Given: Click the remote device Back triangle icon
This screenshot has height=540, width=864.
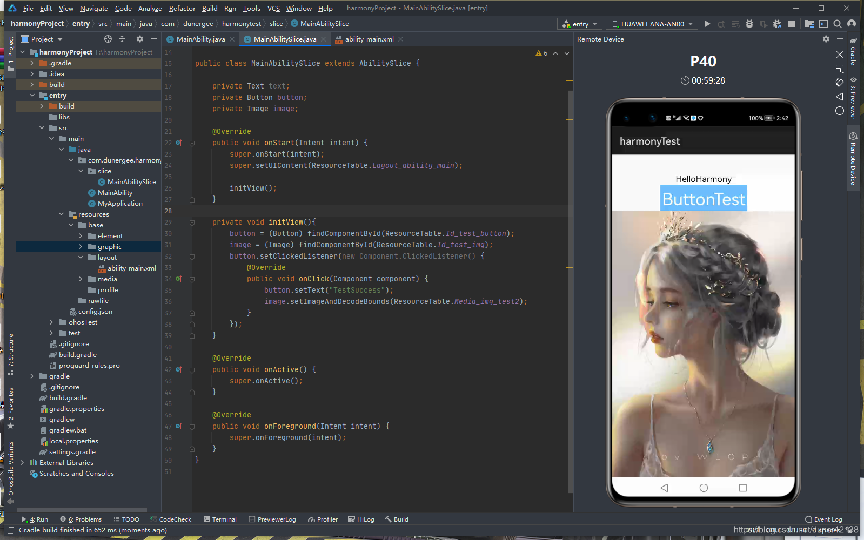Looking at the screenshot, I should (x=840, y=97).
